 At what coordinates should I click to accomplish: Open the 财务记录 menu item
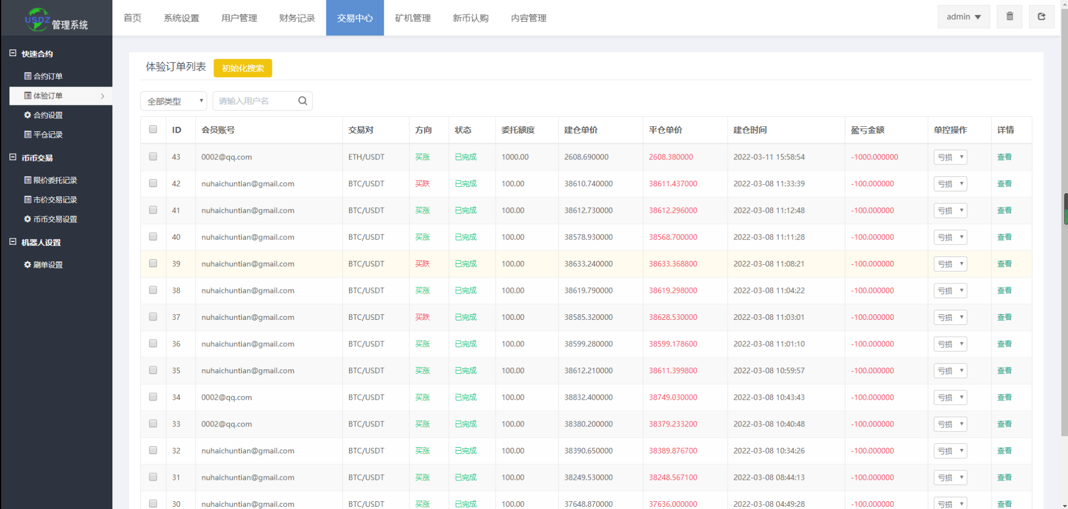coord(297,17)
